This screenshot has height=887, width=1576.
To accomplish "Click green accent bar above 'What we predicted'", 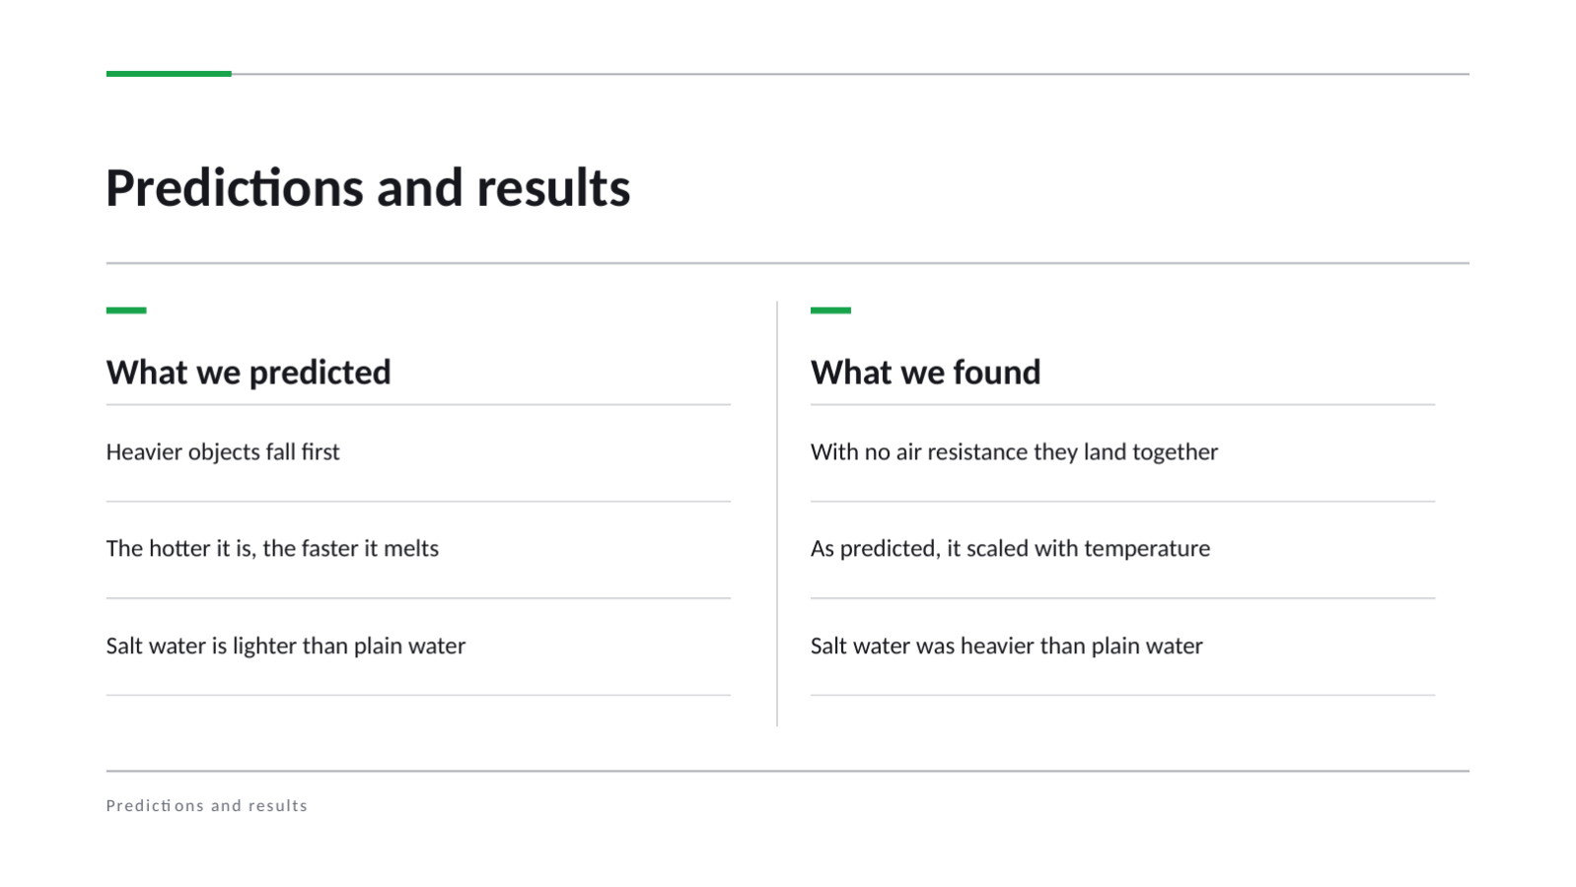I will [x=126, y=310].
